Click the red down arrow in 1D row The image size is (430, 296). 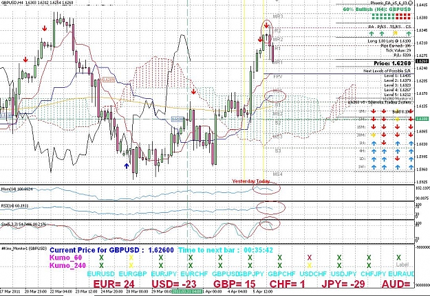point(398,159)
